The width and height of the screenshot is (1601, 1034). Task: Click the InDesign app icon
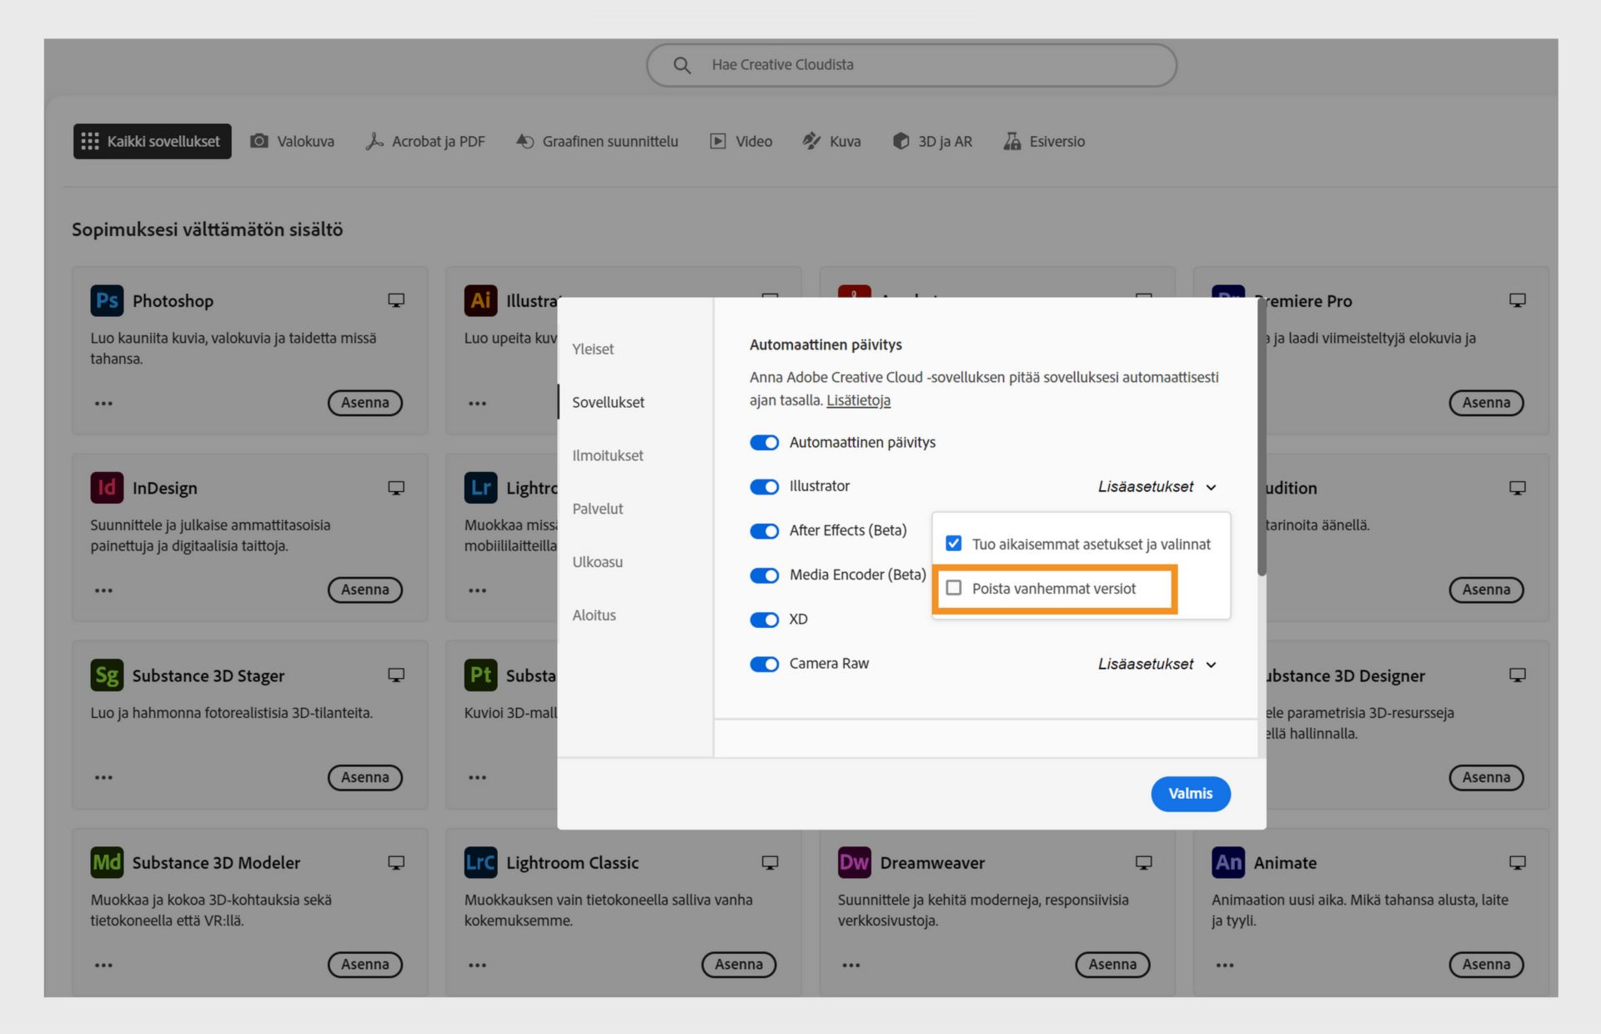point(107,488)
